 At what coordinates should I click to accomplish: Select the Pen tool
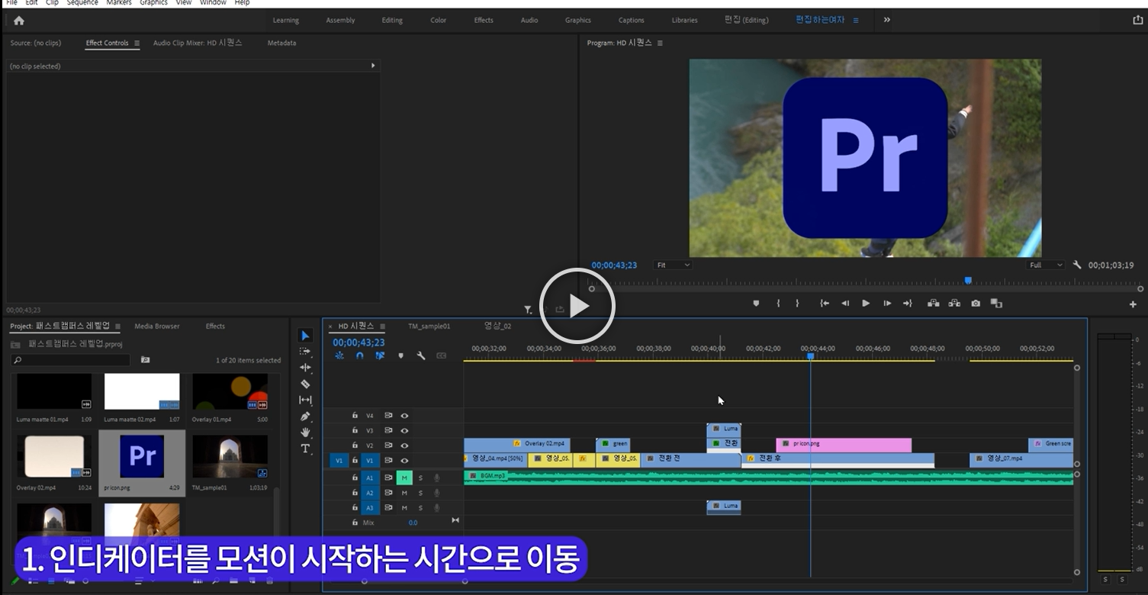click(305, 416)
